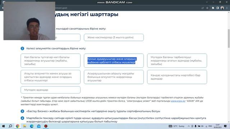Open the volume control tray icon
This screenshot has width=230, height=129.
[x=202, y=126]
